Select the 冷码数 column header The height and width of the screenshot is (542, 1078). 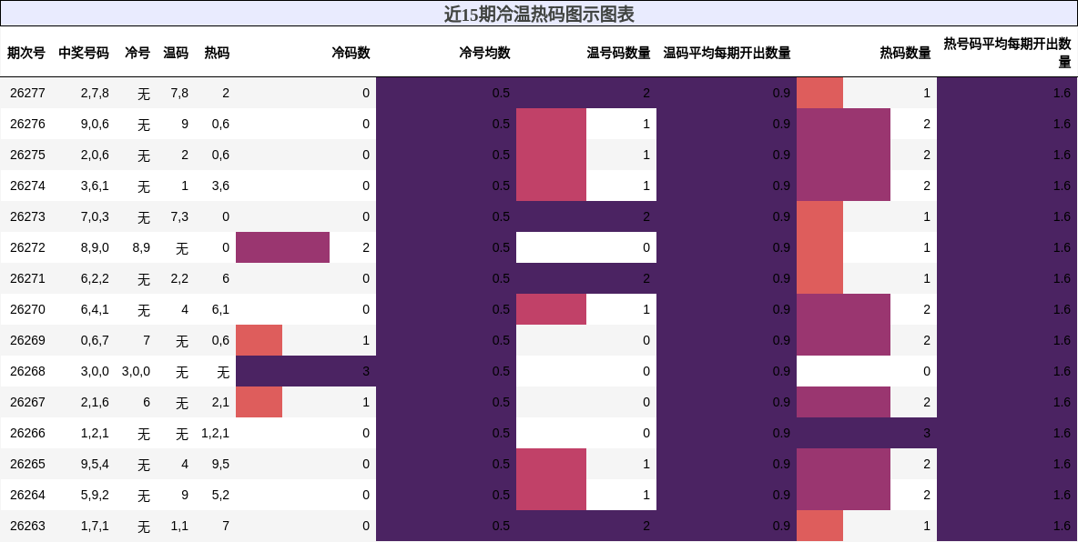pyautogui.click(x=351, y=53)
